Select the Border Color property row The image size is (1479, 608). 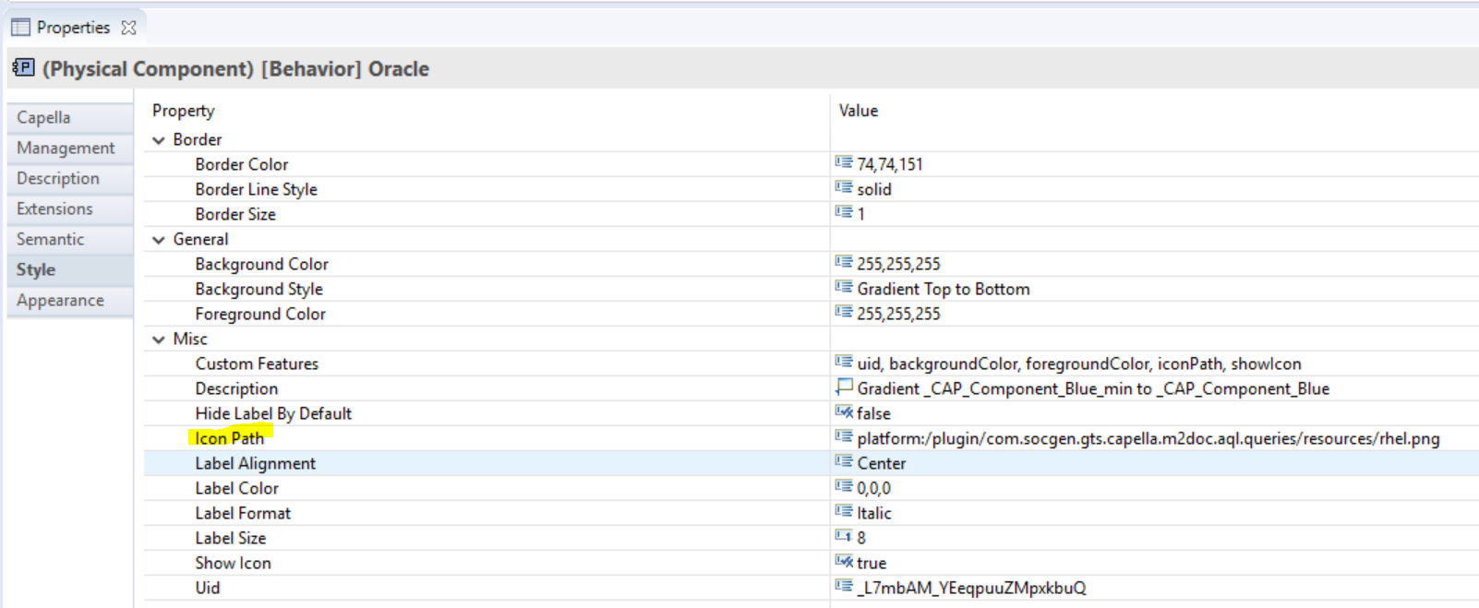[x=811, y=164]
